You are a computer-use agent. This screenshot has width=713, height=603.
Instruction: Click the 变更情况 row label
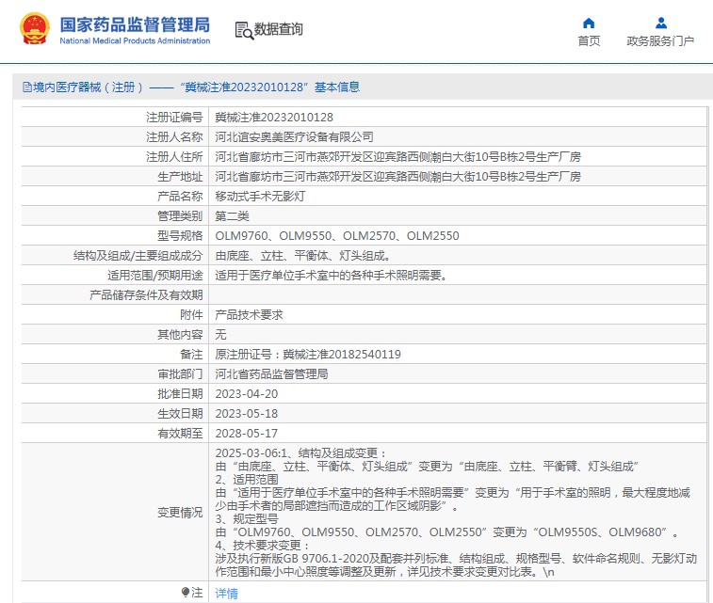tap(180, 513)
